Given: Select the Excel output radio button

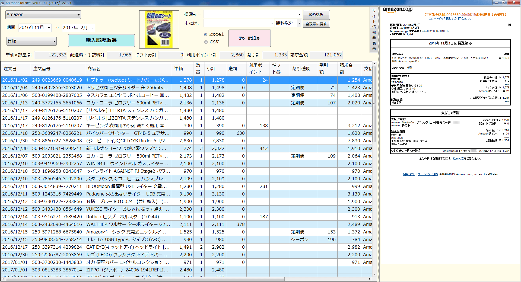Looking at the screenshot, I should click(x=206, y=34).
